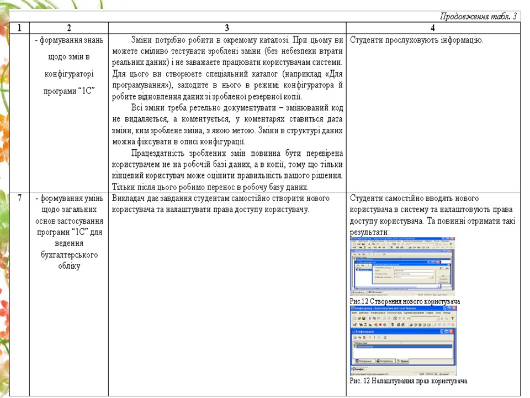Screen dimensions: 530x398
Task: Click New document icon in lower Конфигуратор toolbar
Action: click(x=354, y=319)
